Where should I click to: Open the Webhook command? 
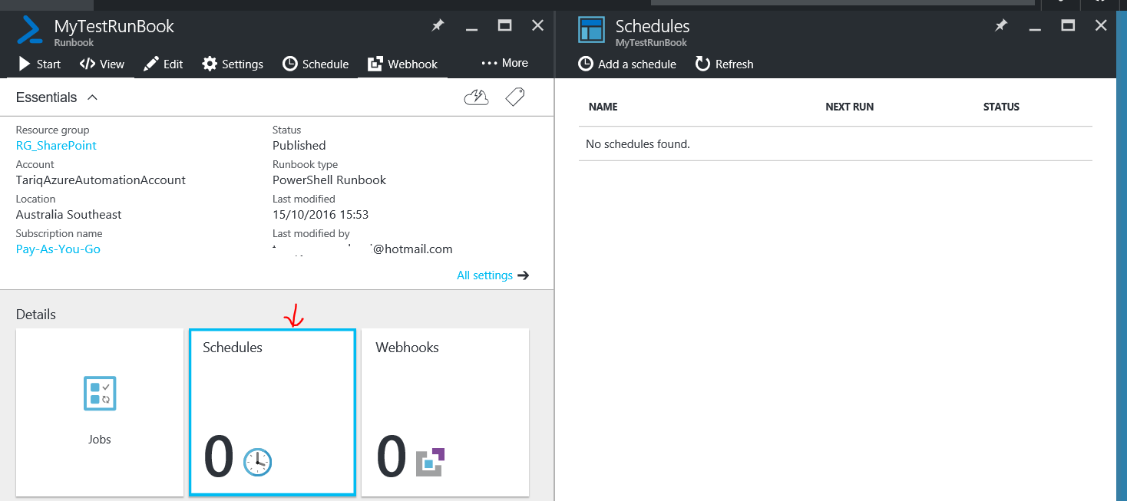(x=402, y=64)
